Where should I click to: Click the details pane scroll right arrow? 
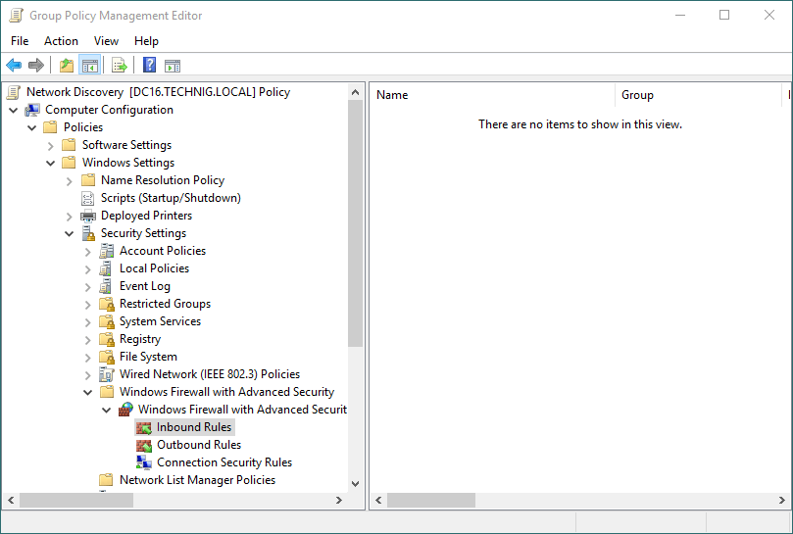[782, 500]
